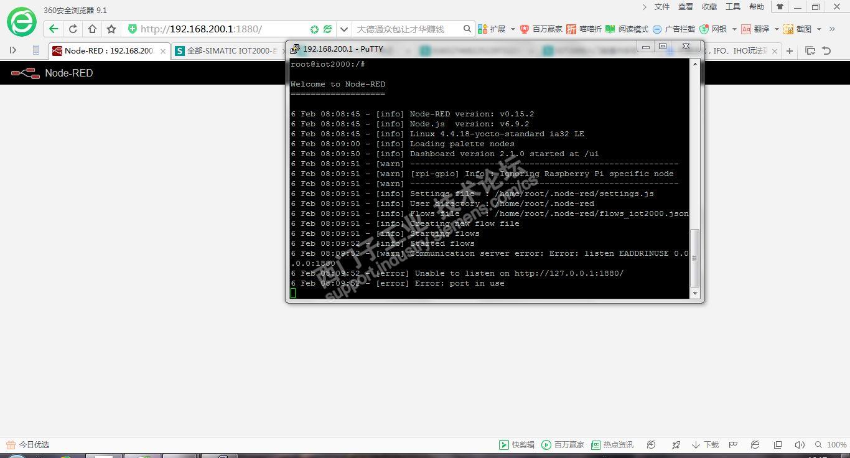850x458 pixels.
Task: Open the 网银 online banking extension
Action: click(713, 29)
